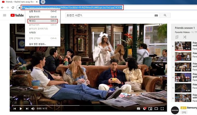Toggle theater mode view
Screen dimensions: 197x115
click(x=156, y=109)
